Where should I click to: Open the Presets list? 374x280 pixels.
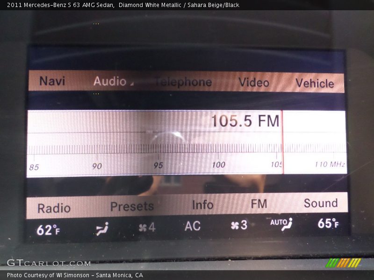tap(132, 206)
